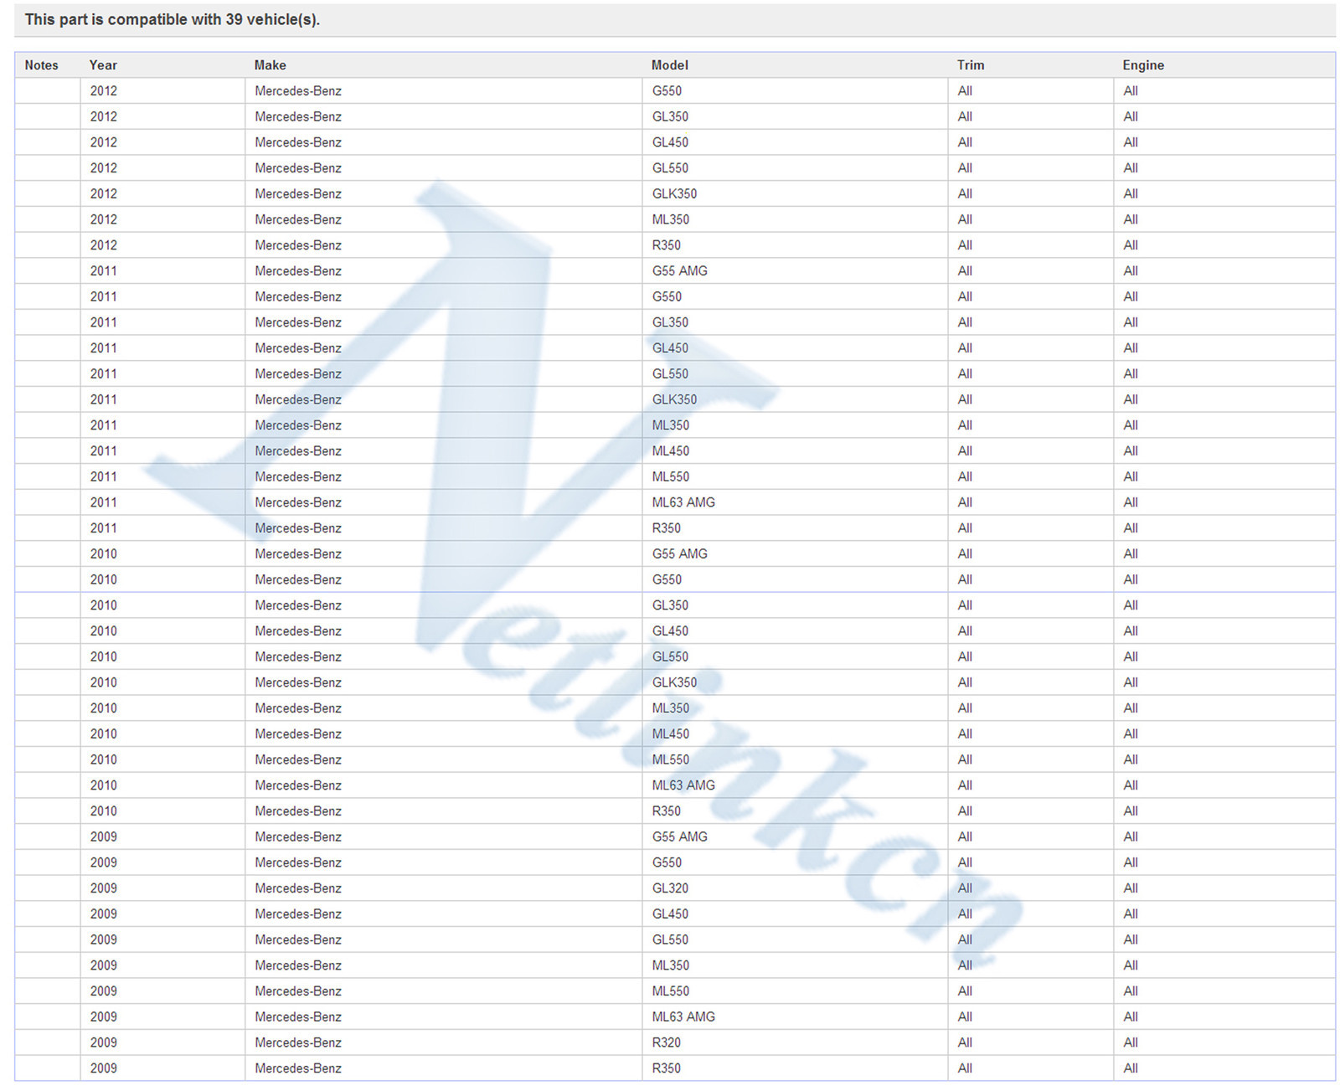Click the Notes column header

(x=42, y=65)
